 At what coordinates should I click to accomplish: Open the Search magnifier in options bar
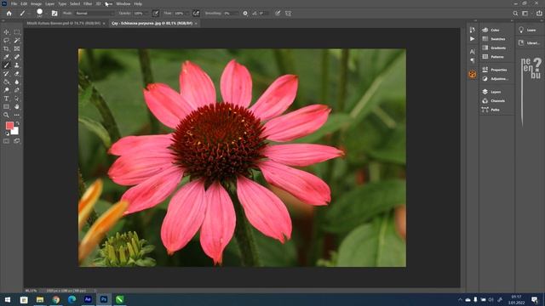tap(515, 14)
